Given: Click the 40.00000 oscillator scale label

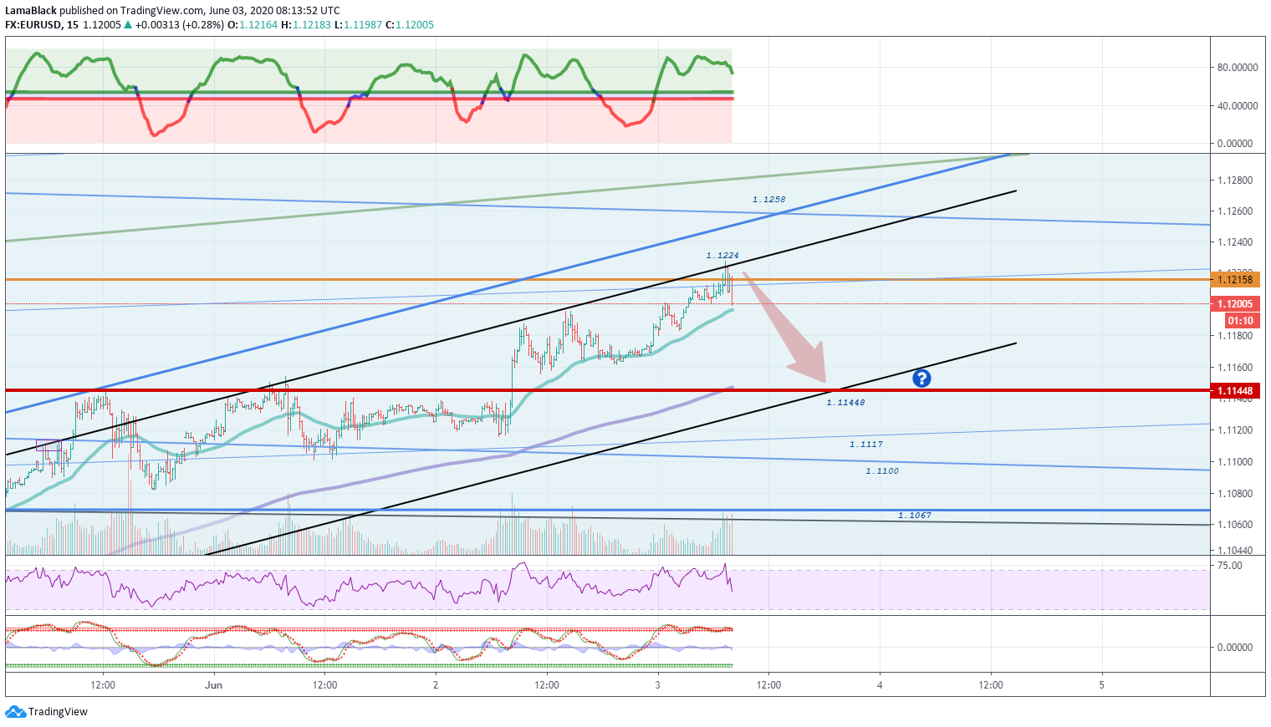Looking at the screenshot, I should coord(1238,106).
